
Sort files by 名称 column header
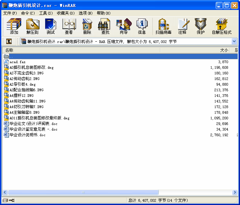tap(9, 50)
